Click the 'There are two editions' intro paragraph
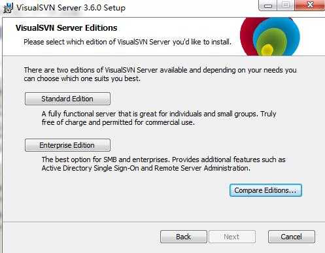The image size is (325, 253). click(x=160, y=75)
